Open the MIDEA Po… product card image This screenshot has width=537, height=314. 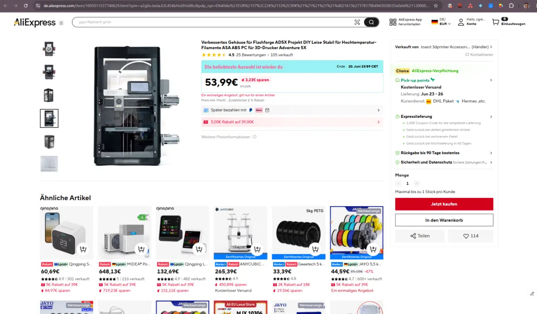(x=124, y=232)
